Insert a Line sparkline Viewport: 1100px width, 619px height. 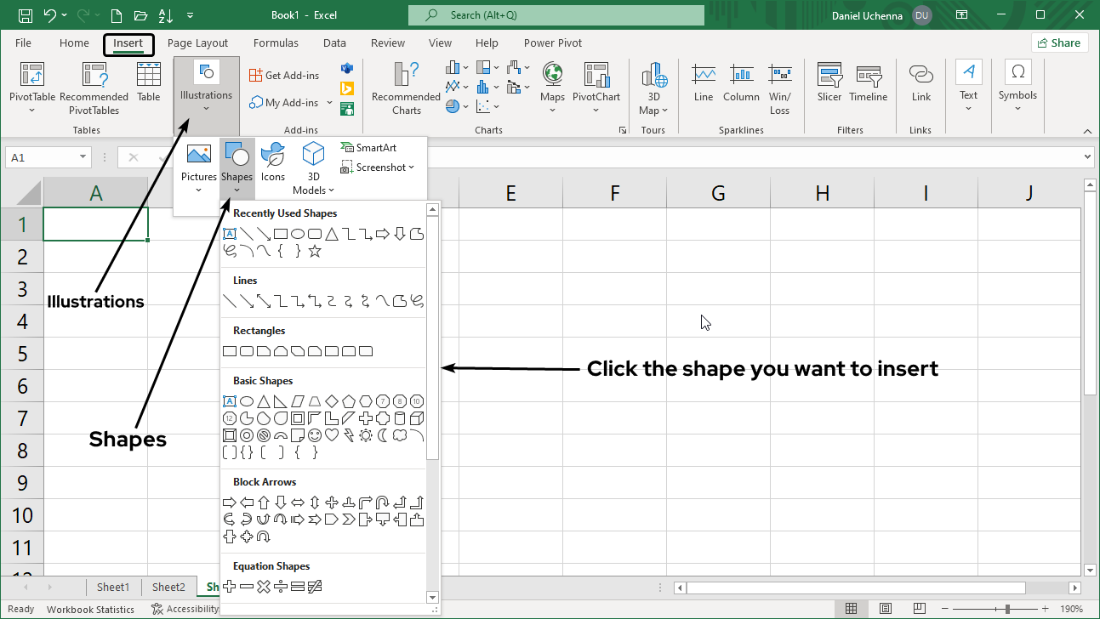pyautogui.click(x=704, y=84)
